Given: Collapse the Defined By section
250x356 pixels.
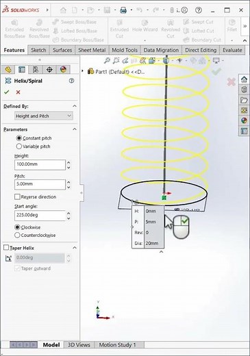Looking at the screenshot, I should pyautogui.click(x=75, y=106).
